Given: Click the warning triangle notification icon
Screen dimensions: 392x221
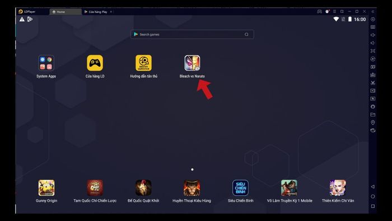Looking at the screenshot, I should point(22,19).
